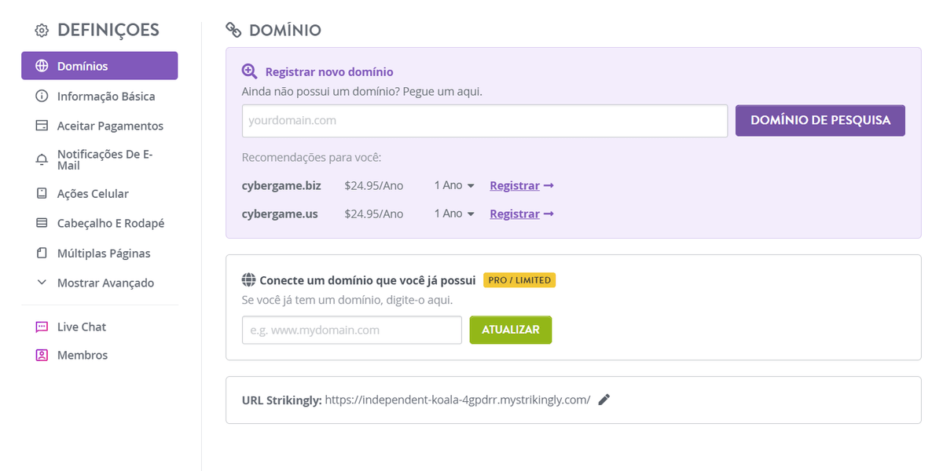Image resolution: width=943 pixels, height=471 pixels.
Task: Click the card icon for Aceitar Pagamentos
Action: coord(42,126)
